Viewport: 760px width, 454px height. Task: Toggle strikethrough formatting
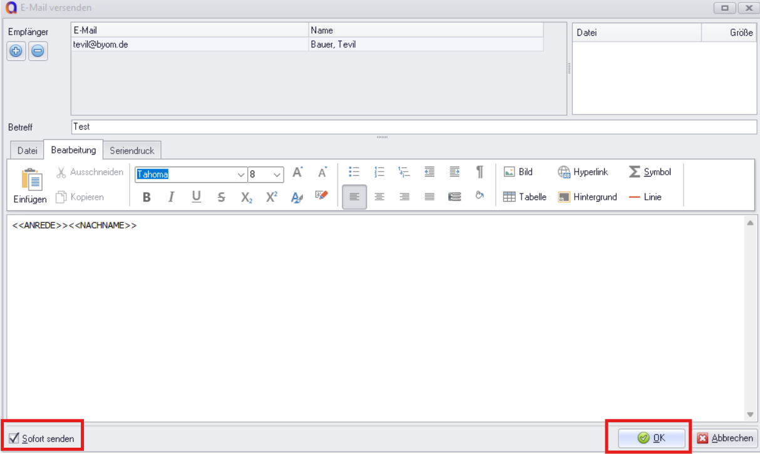221,197
